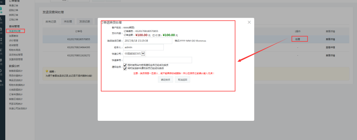Open 普通订单 in the side menu
Image resolution: width=357 pixels, height=140 pixels.
14,5
